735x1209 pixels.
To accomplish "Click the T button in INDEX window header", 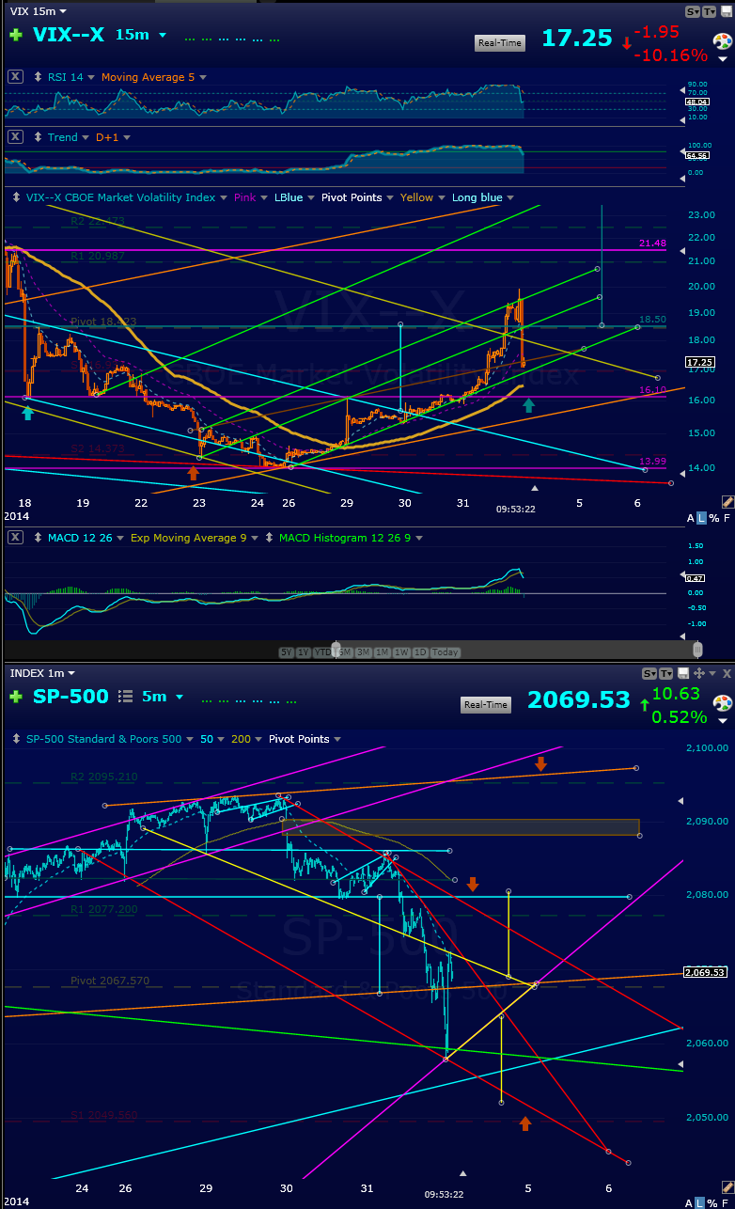I will (665, 673).
